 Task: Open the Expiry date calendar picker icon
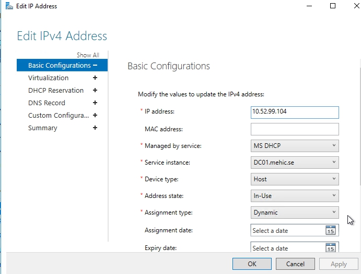330,248
